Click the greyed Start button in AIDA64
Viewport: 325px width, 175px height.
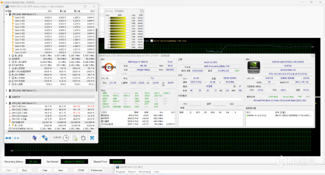click(x=9, y=170)
